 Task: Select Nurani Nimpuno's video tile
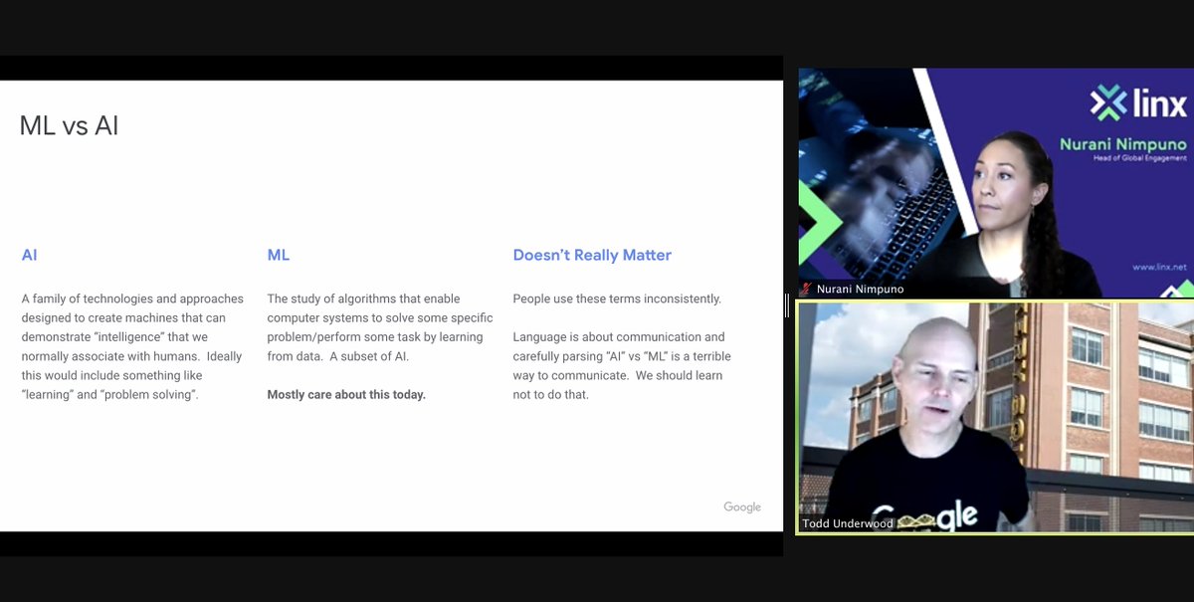(996, 182)
